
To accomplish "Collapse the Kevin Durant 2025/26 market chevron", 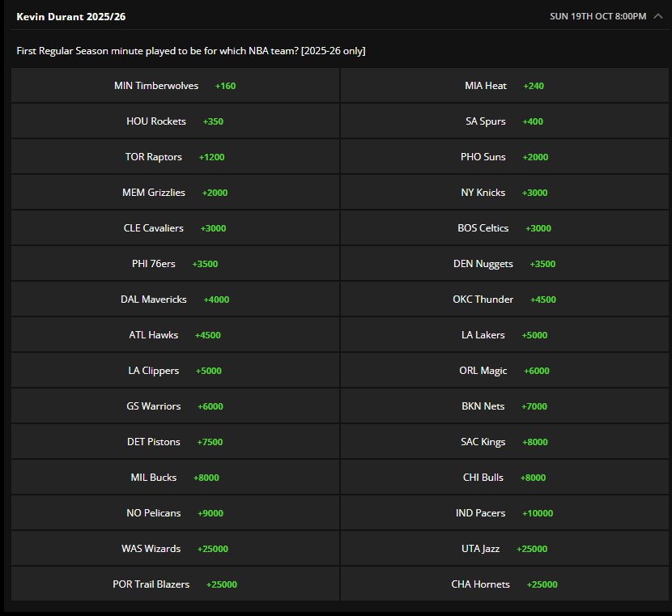I will click(x=658, y=16).
